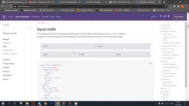Open Telegram from the taskbar

point(39,103)
